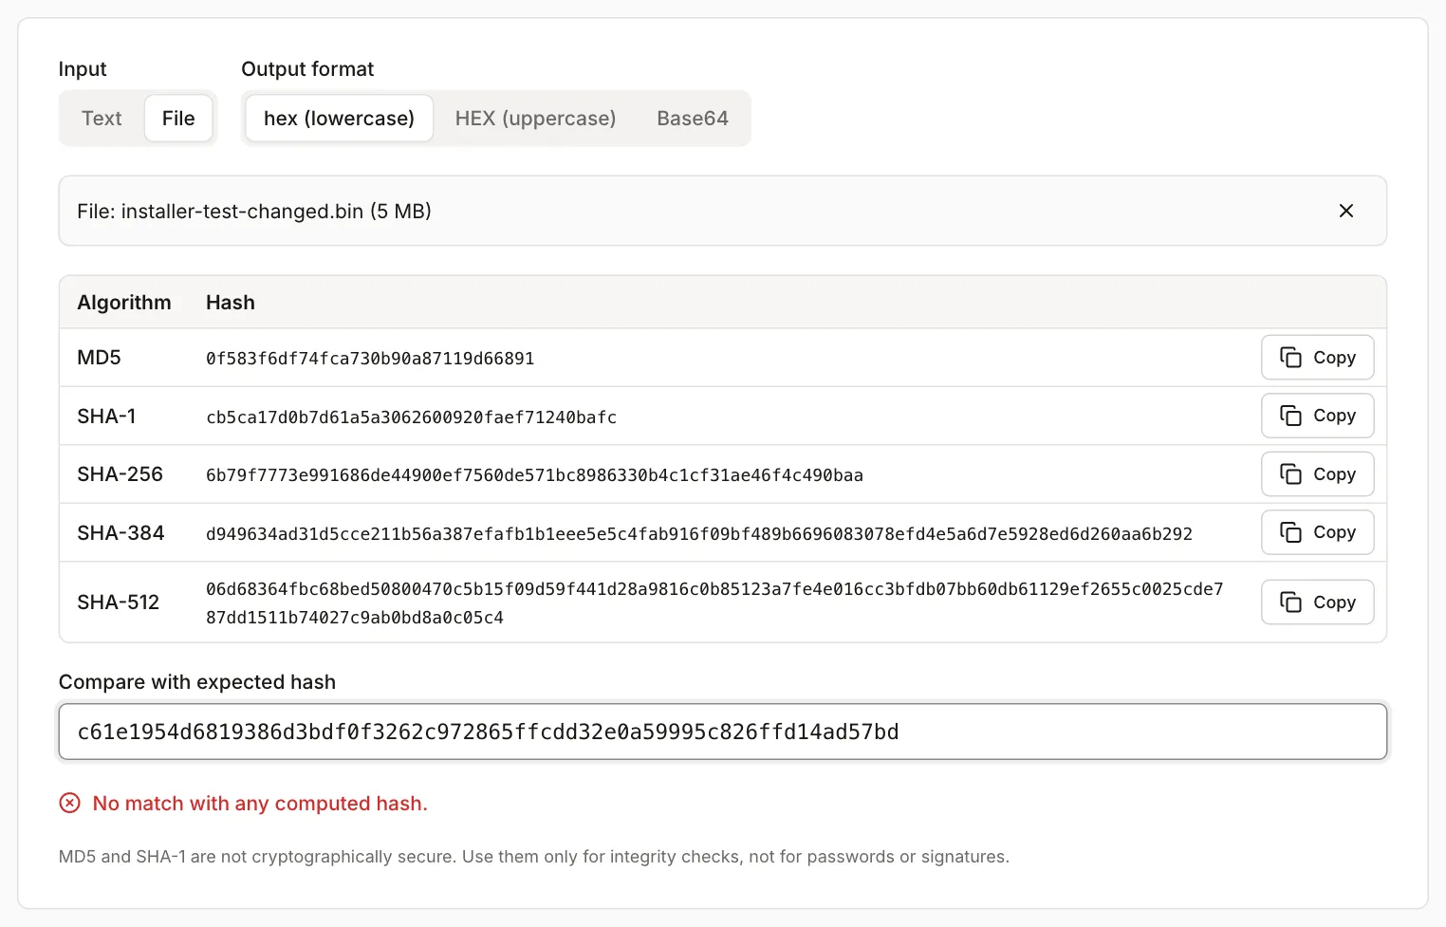Click the Algorithm column header
The image size is (1446, 927).
click(124, 303)
